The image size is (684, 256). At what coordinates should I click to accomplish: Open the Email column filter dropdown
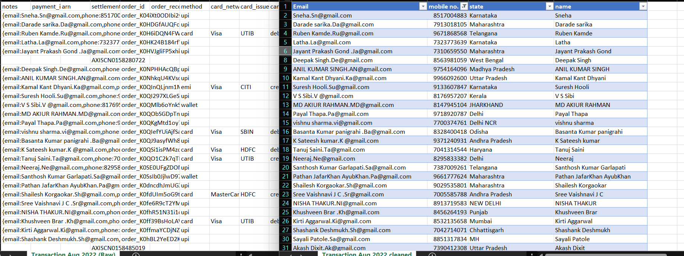pyautogui.click(x=423, y=6)
